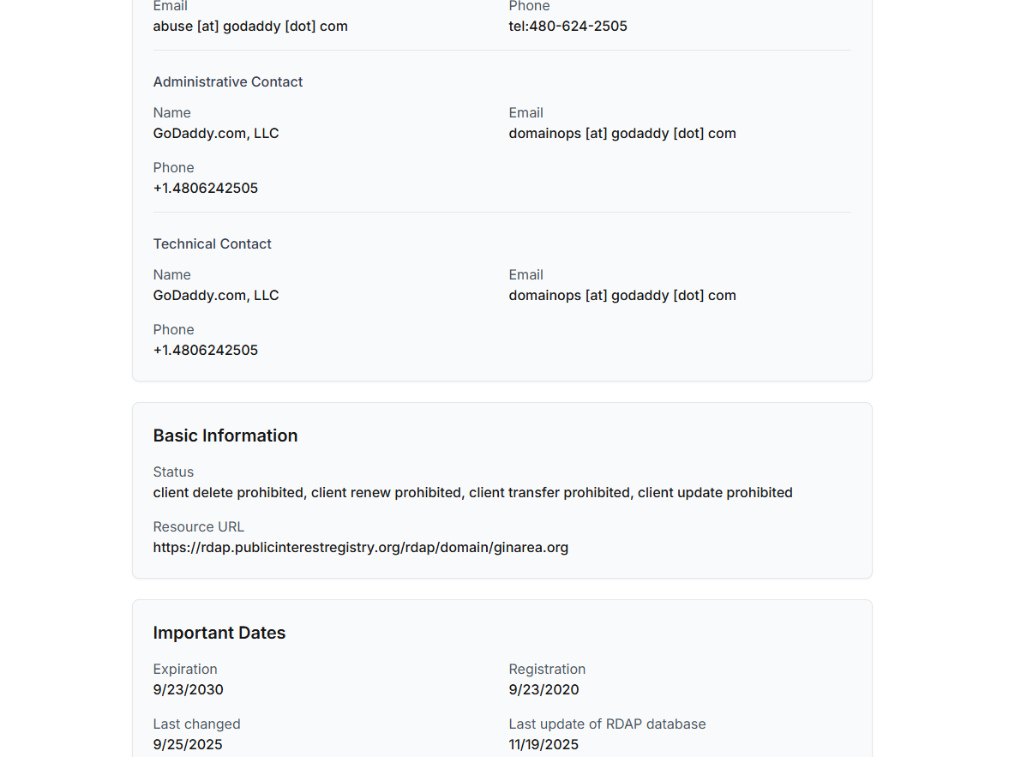The height and width of the screenshot is (757, 1015).
Task: Click the Technical Contact phone number
Action: [x=206, y=350]
